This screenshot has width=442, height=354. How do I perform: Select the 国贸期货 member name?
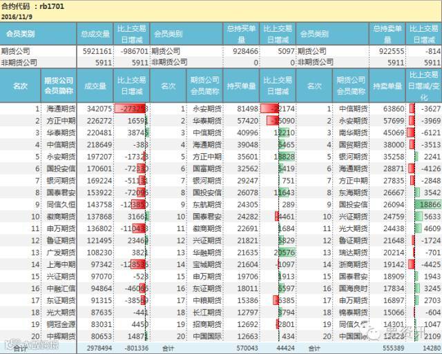tap(353, 145)
